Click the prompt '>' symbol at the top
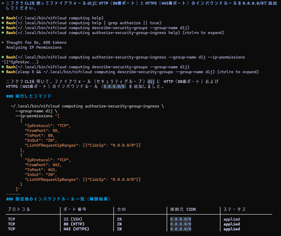The image size is (281, 236). click(3, 3)
